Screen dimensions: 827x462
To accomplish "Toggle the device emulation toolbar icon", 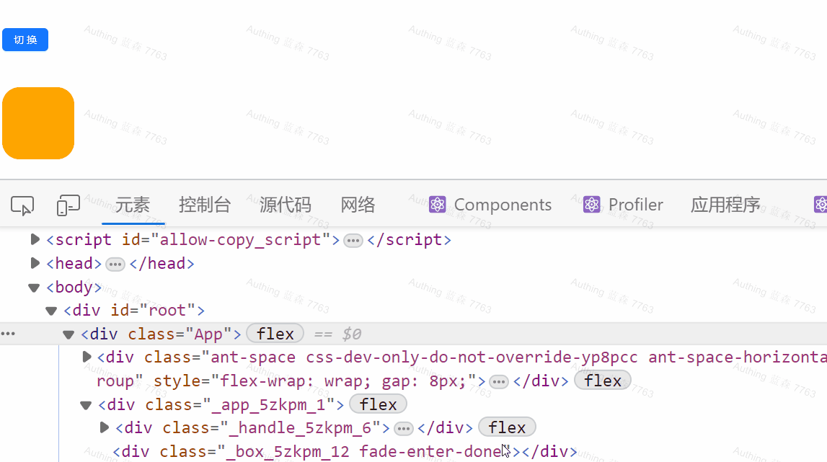I will point(68,205).
